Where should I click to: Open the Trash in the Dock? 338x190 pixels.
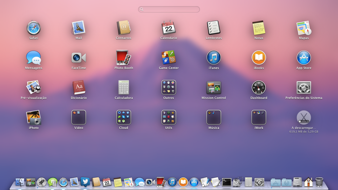[x=319, y=182]
